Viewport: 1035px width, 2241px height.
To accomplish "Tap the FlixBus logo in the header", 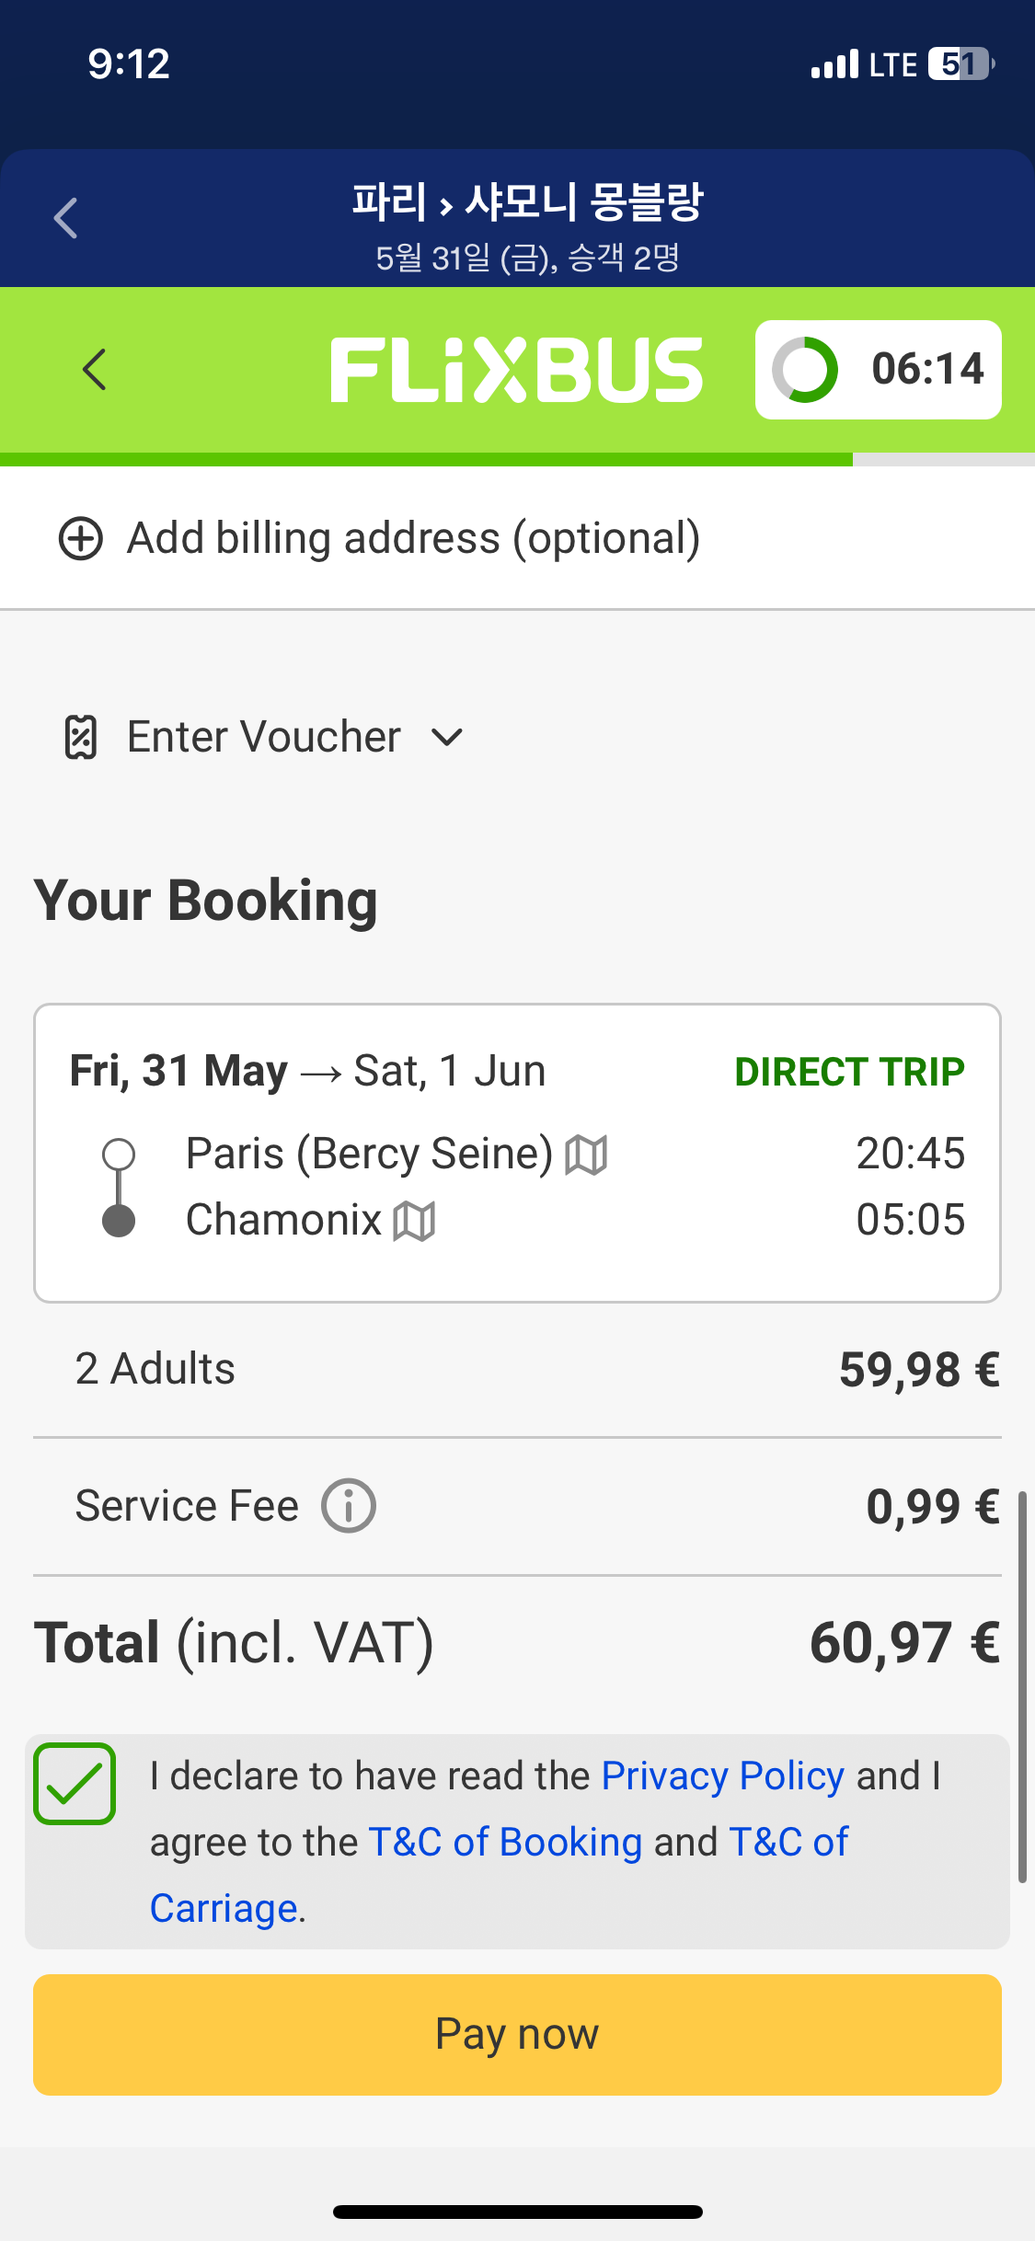I will [x=517, y=370].
